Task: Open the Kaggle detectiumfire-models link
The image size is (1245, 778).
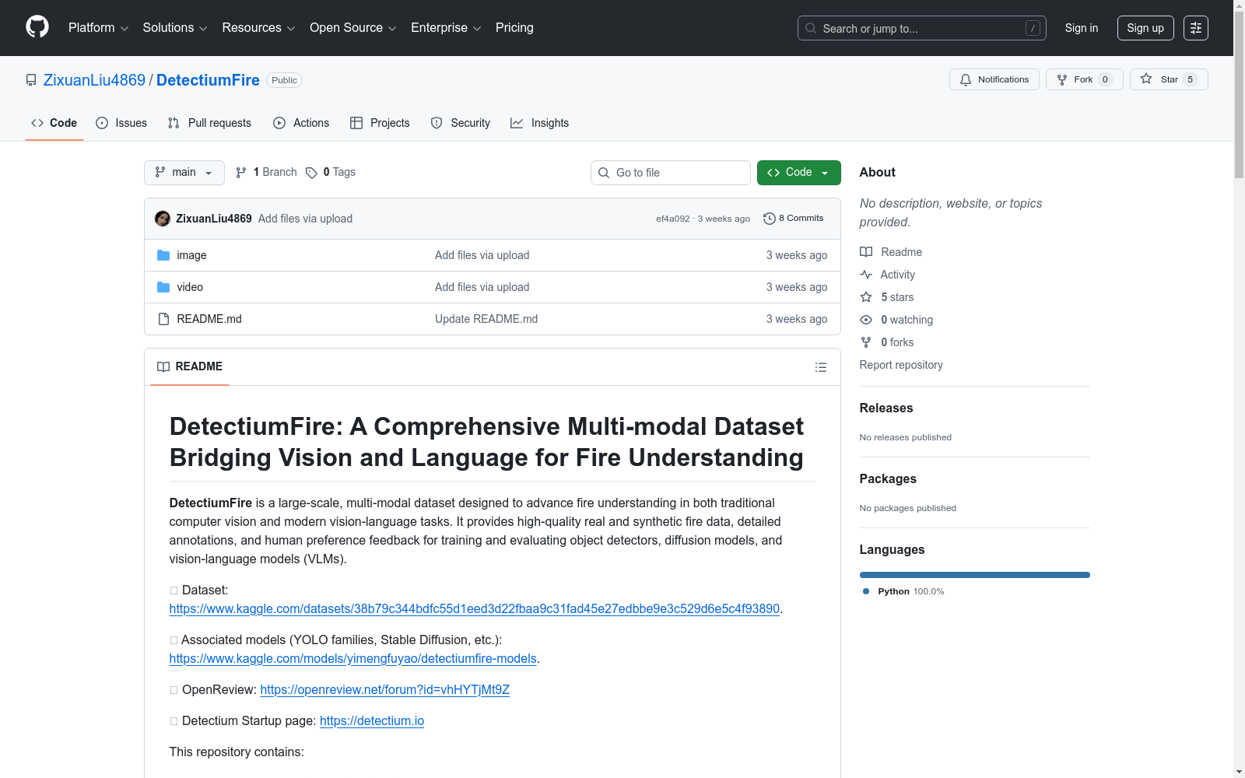Action: pyautogui.click(x=353, y=658)
